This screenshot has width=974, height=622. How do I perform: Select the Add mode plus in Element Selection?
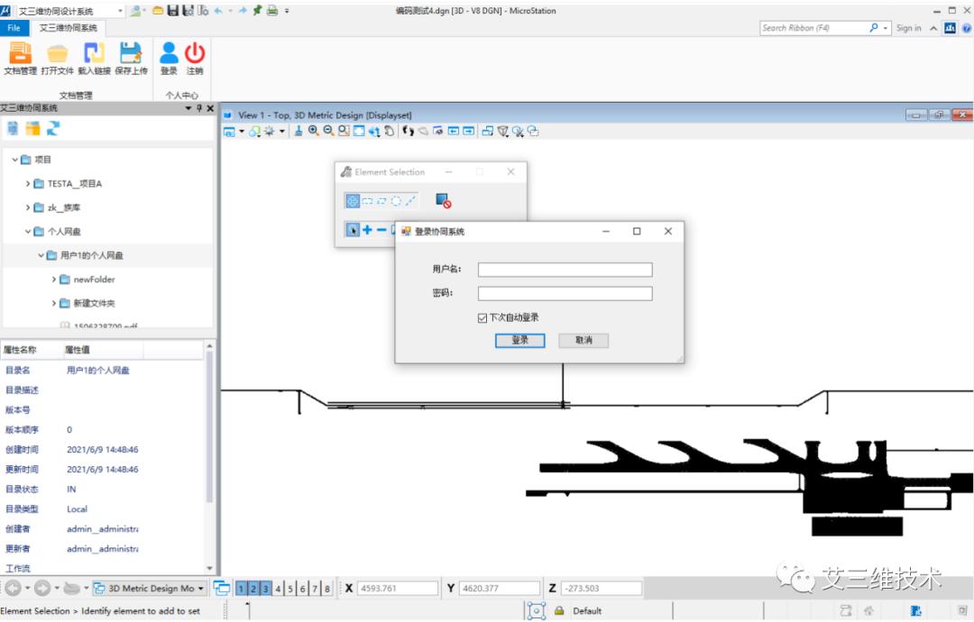click(x=367, y=230)
